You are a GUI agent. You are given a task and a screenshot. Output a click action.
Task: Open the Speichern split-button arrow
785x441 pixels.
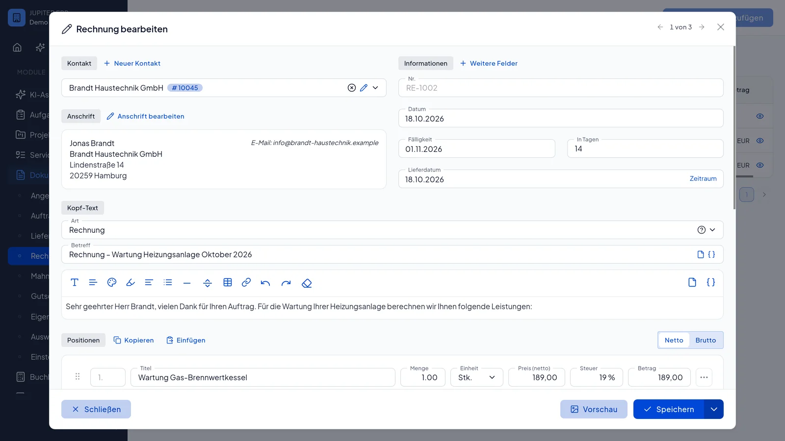tap(714, 409)
